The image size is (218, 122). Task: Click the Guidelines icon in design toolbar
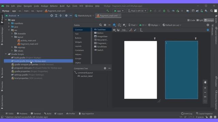tap(141, 30)
